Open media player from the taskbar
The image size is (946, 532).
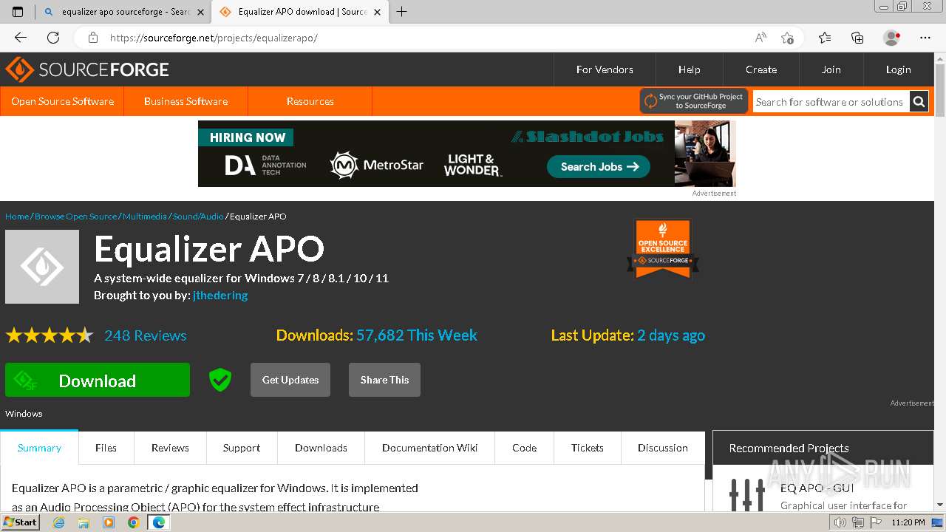click(x=109, y=522)
